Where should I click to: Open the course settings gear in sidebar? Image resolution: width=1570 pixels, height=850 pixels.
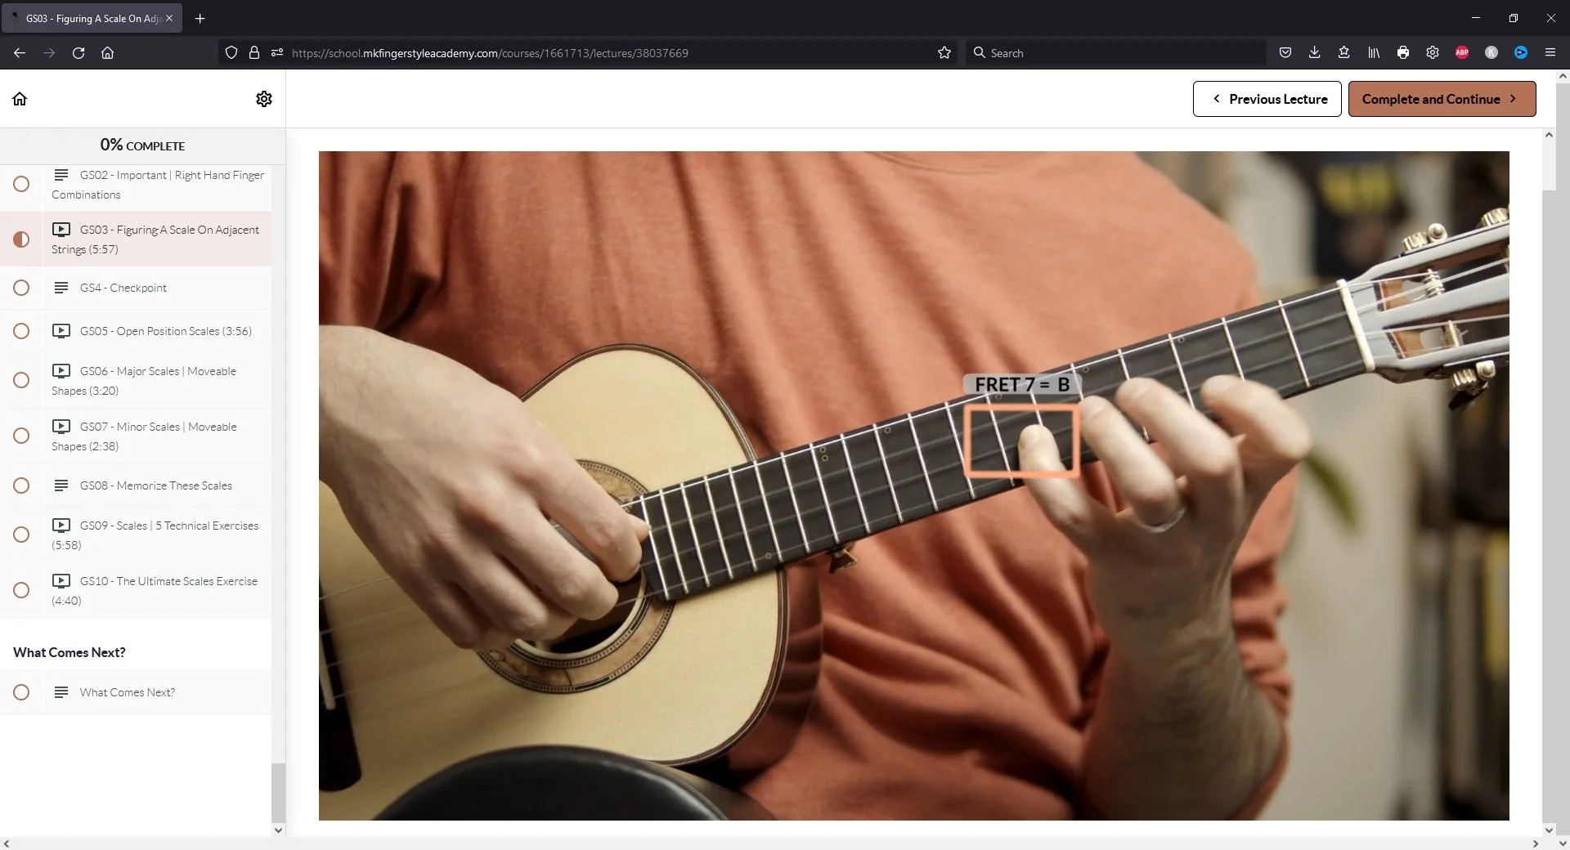[x=263, y=98]
